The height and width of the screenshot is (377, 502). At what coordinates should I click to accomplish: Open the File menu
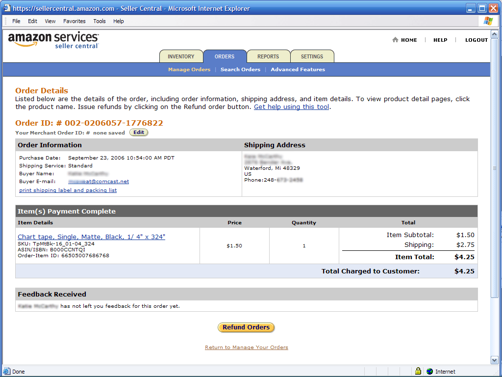[16, 21]
